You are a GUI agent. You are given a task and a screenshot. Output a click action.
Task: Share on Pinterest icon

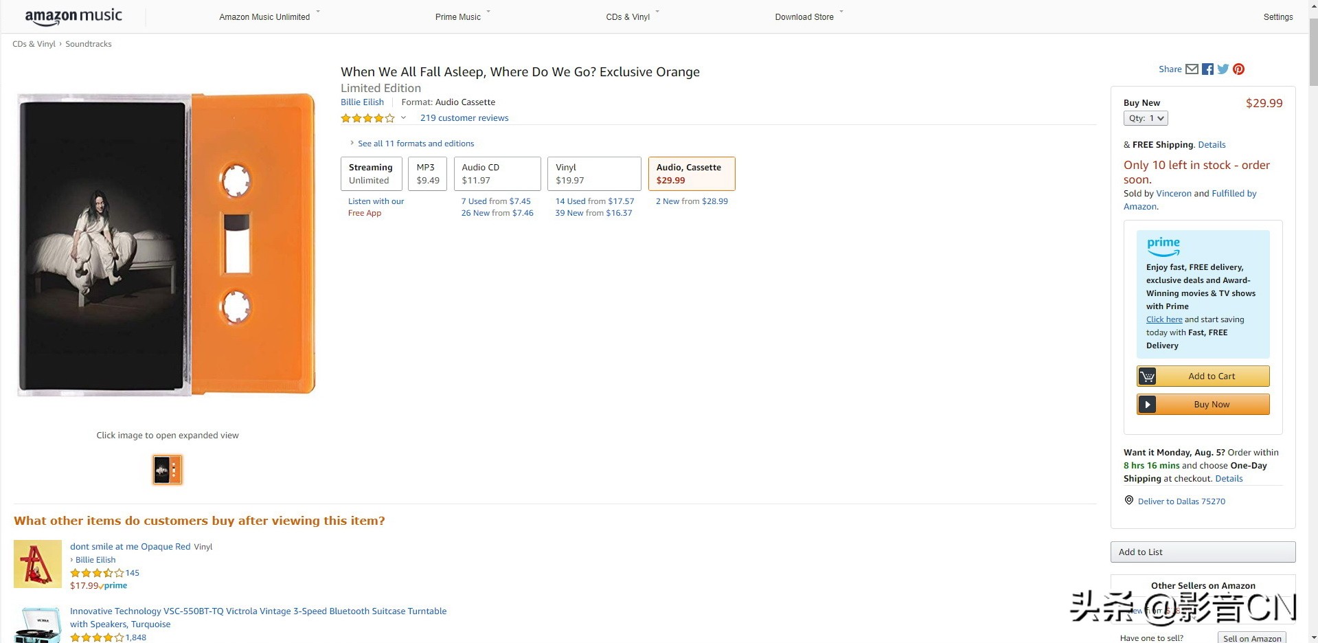1238,69
